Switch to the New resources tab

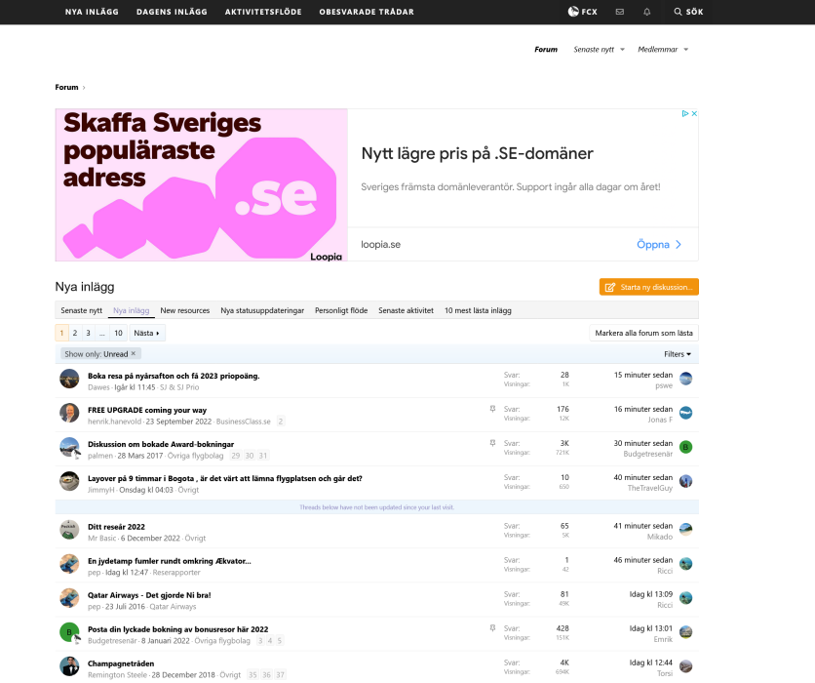(x=184, y=310)
